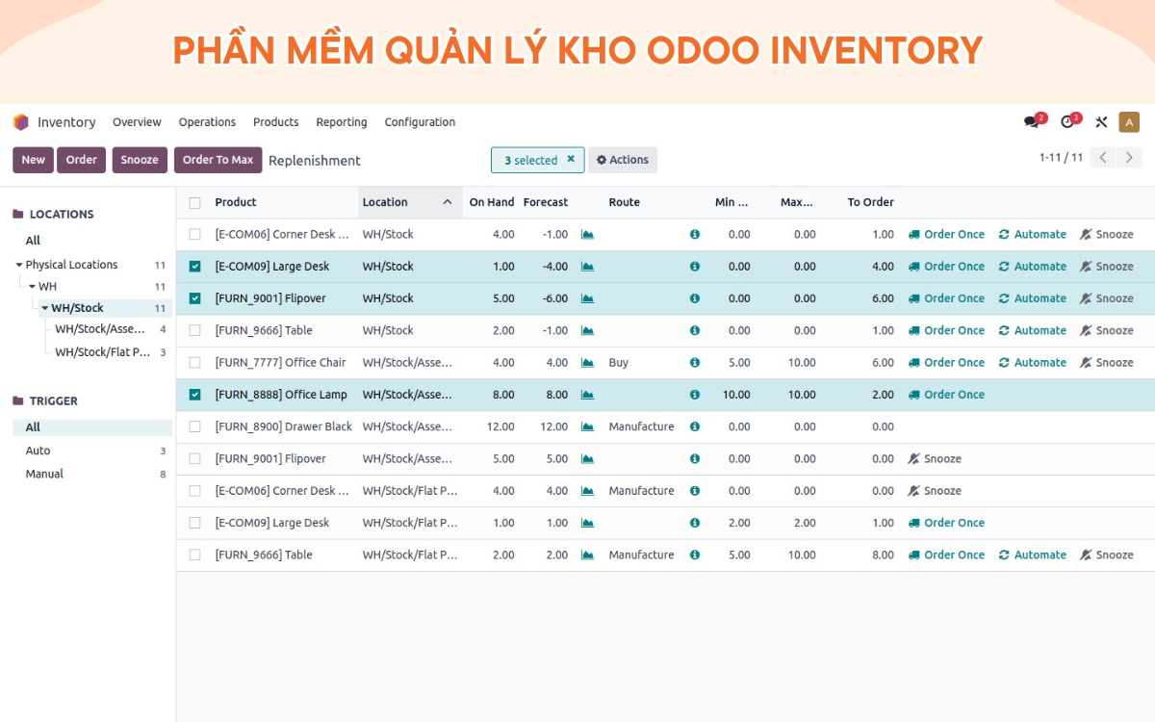1155x722 pixels.
Task: Show info icon for Table WH/Stock/Flat P row
Action: point(695,555)
